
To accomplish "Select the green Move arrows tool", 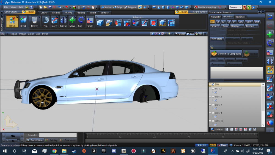I will 72,22.
